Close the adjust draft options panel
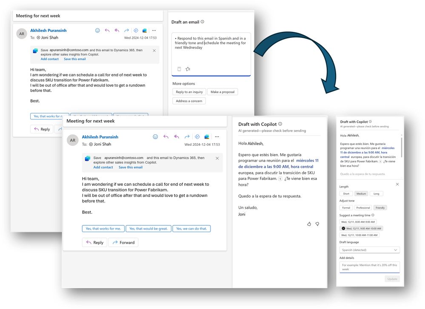Viewport: 425px width, 309px height. click(x=397, y=184)
